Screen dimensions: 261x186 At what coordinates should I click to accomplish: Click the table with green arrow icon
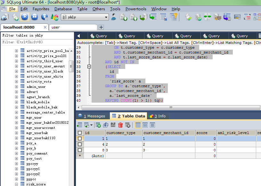tap(153, 17)
